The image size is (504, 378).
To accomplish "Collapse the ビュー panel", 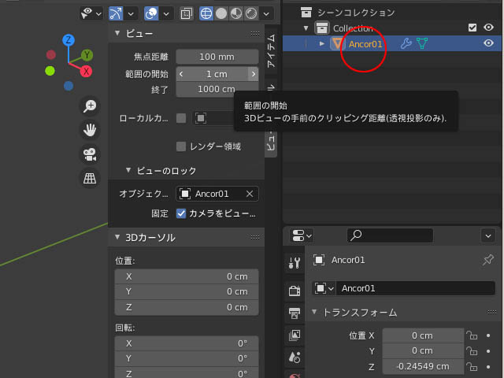I will click(117, 33).
